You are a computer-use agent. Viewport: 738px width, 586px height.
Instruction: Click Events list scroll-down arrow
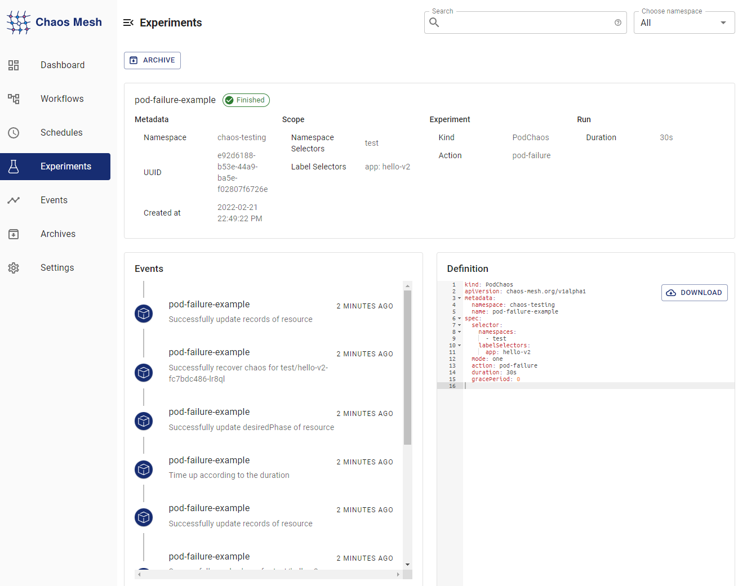(407, 565)
